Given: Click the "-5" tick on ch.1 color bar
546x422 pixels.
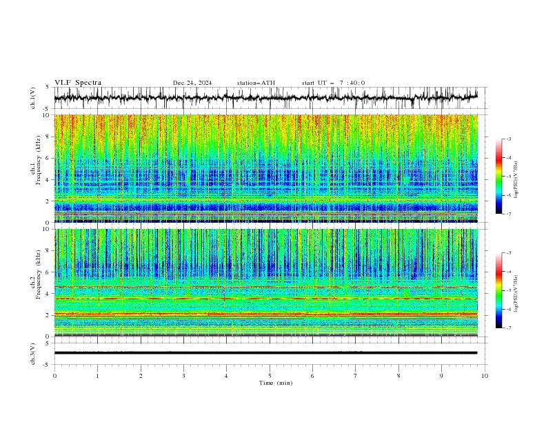Looking at the screenshot, I should point(509,177).
